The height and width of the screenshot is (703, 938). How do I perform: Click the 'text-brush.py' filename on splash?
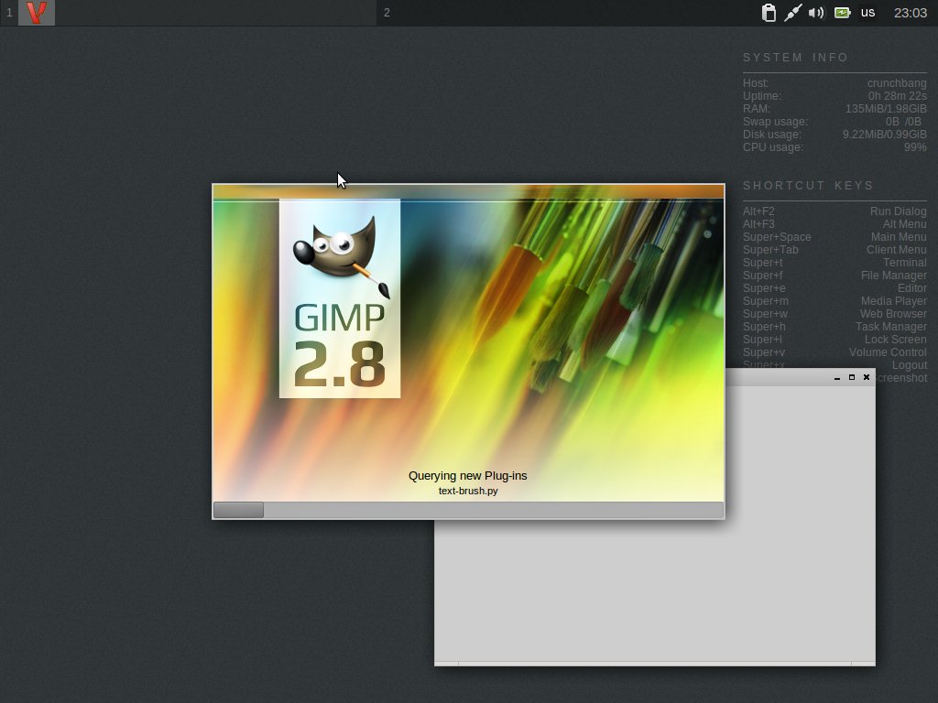coord(468,491)
